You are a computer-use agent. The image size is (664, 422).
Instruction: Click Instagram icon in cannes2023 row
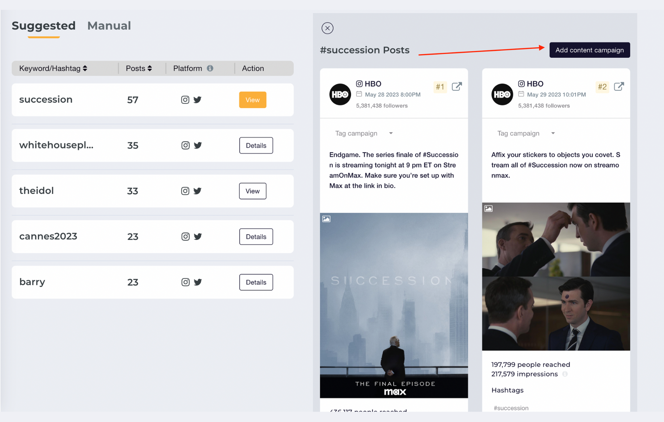185,237
